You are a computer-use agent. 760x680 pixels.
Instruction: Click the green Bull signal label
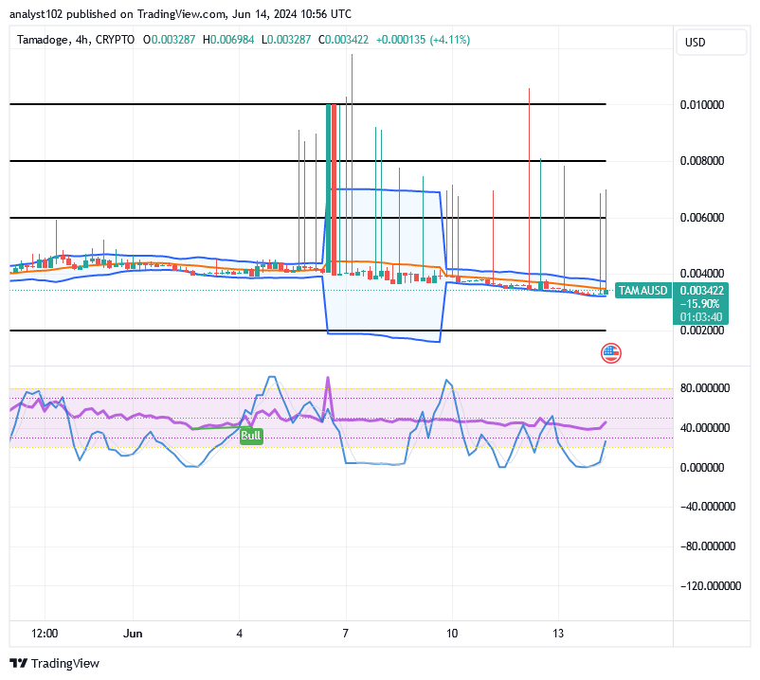point(251,436)
